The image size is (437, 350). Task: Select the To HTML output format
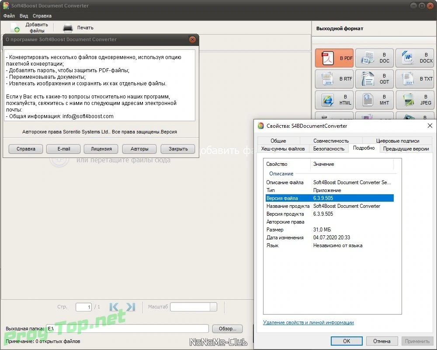click(334, 100)
